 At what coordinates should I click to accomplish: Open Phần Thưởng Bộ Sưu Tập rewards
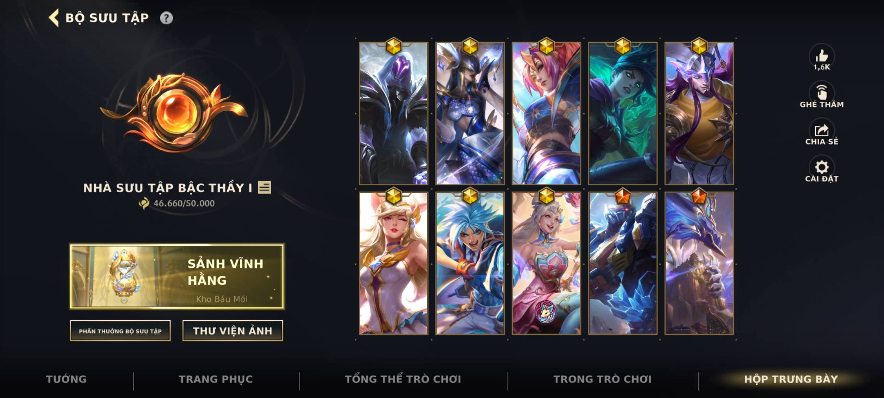pyautogui.click(x=120, y=331)
